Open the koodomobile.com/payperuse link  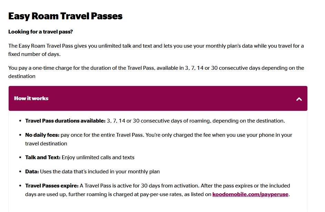coord(250,194)
